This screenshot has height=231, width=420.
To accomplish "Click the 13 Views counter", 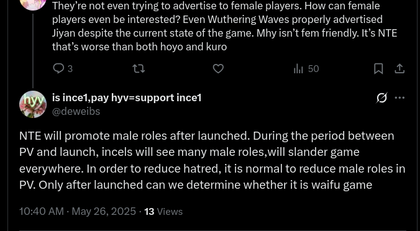I will point(163,212).
